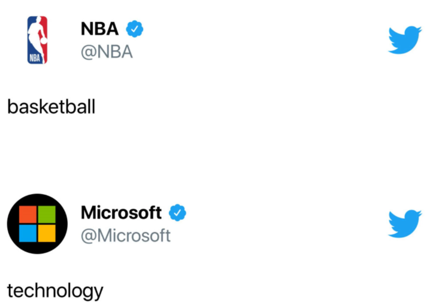Open the NBA display name
The image size is (436, 306).
[x=99, y=29]
